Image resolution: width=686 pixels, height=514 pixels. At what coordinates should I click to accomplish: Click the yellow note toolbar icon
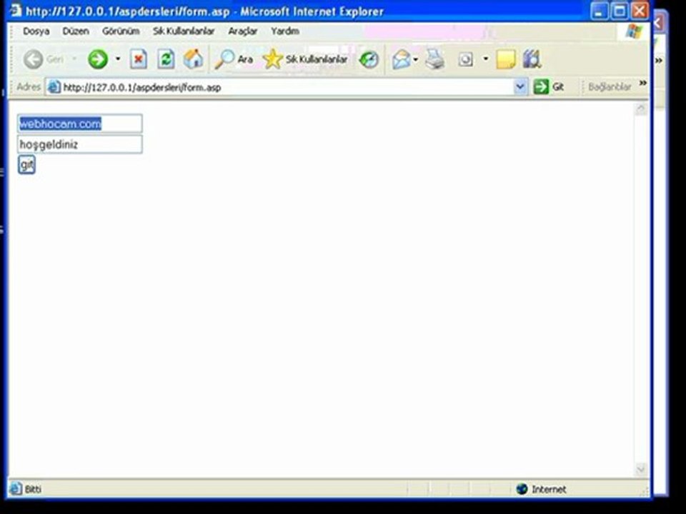click(506, 59)
